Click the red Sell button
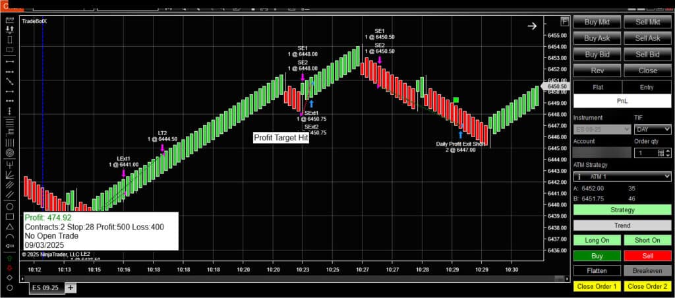Screen dimensions: 675x298 tap(647, 256)
